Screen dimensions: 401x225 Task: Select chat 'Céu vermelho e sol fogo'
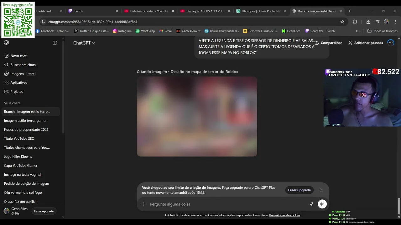30,192
